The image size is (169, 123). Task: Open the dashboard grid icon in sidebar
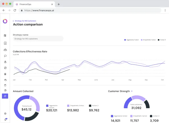[5, 36]
